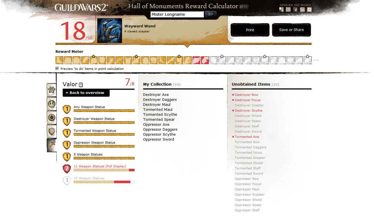
Task: Select Oppressor Axe in My Collection
Action: click(x=156, y=125)
